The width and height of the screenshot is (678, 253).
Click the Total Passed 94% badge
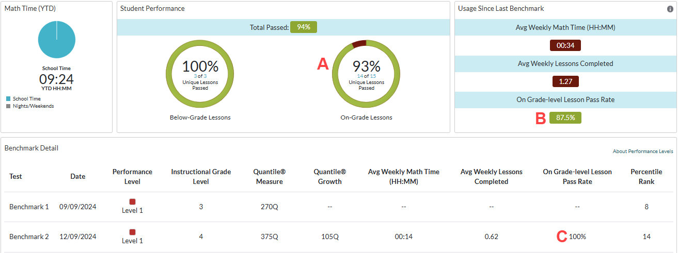(303, 27)
